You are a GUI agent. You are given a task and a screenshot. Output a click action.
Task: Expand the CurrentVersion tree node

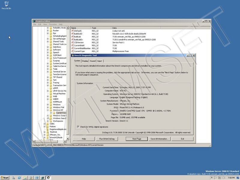[x=51, y=113]
